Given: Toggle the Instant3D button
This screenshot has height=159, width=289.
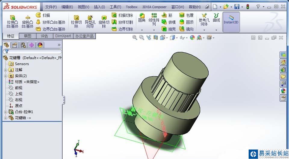Looking at the screenshot, I should click(x=231, y=22).
